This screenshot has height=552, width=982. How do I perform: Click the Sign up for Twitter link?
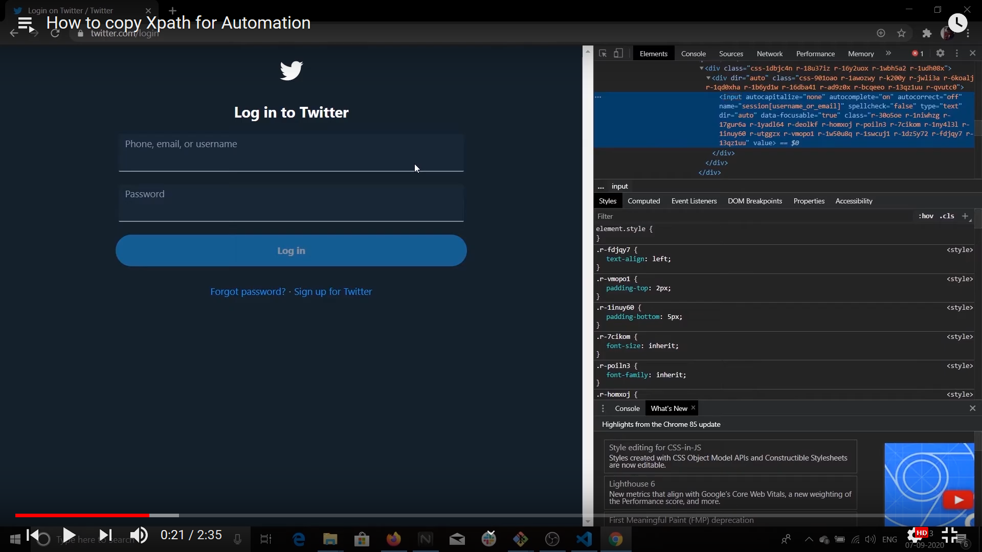(333, 291)
